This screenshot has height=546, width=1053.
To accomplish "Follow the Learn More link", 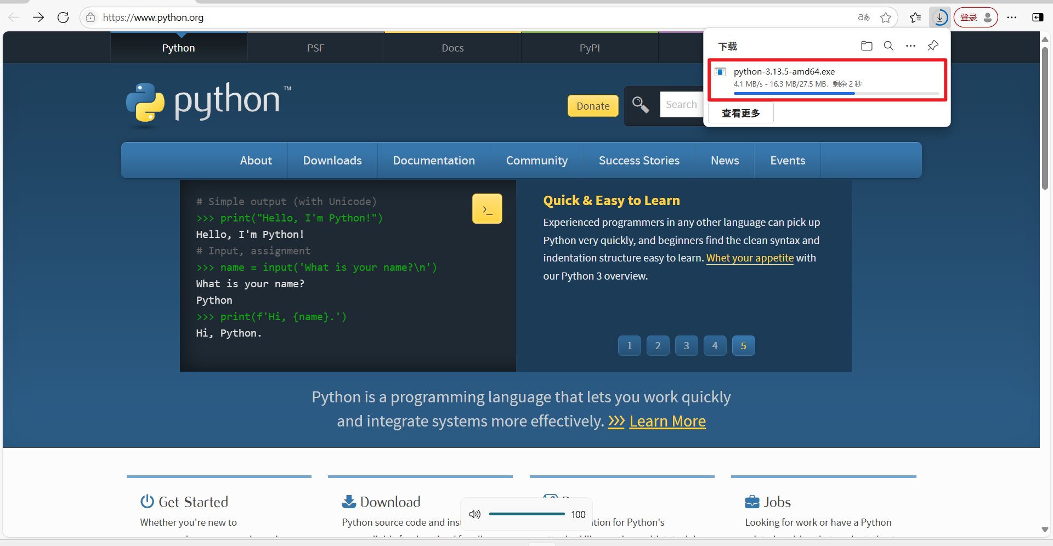I will point(667,421).
